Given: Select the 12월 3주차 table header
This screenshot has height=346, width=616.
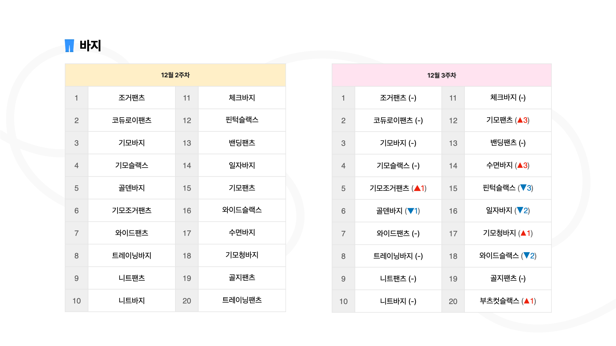Looking at the screenshot, I should click(x=441, y=75).
